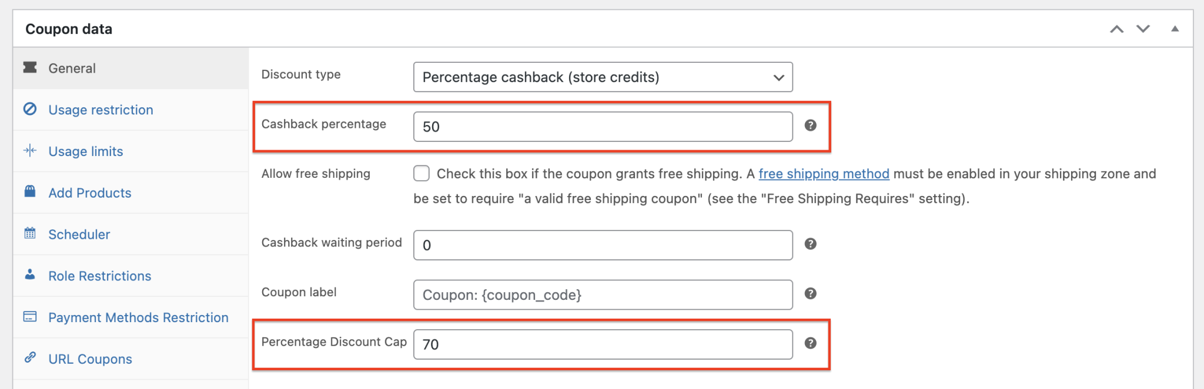Click Cashback percentage help tooltip icon
The width and height of the screenshot is (1204, 389).
pos(810,126)
